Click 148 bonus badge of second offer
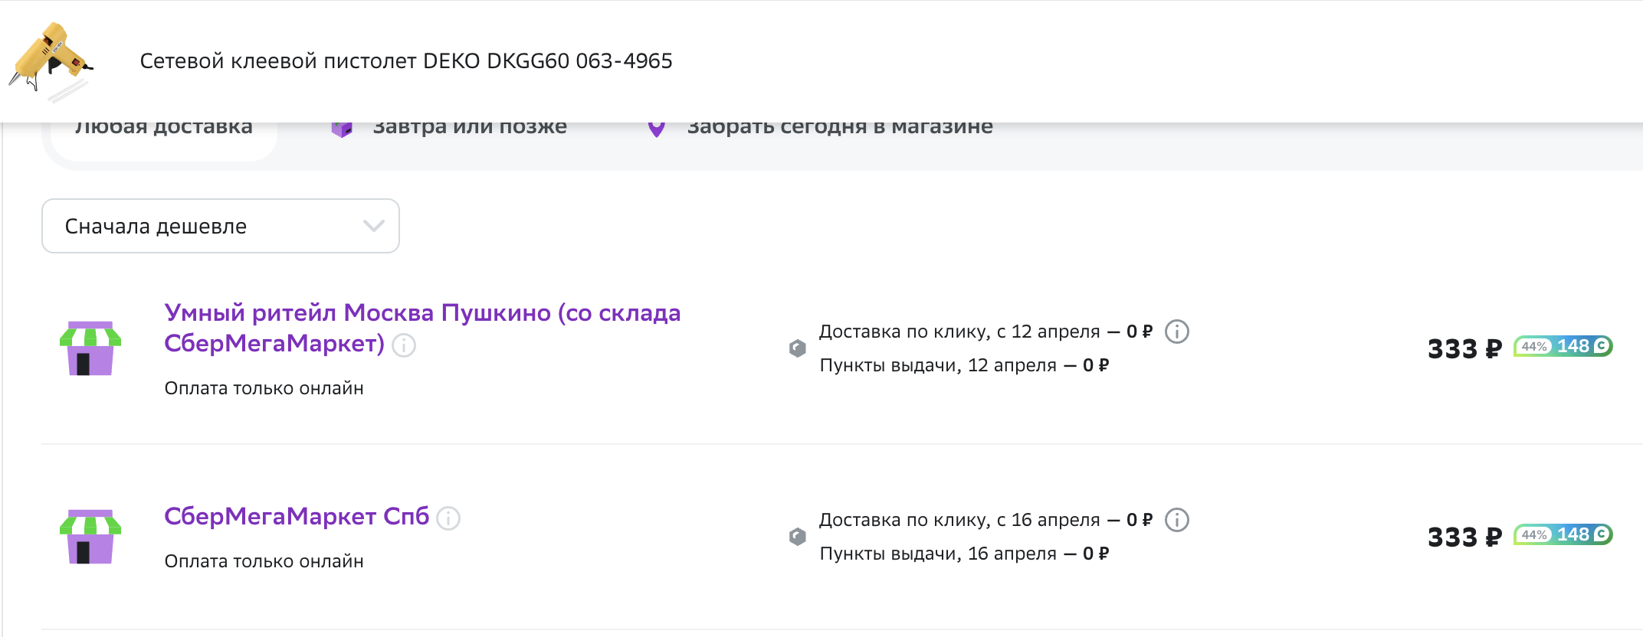 [1563, 534]
